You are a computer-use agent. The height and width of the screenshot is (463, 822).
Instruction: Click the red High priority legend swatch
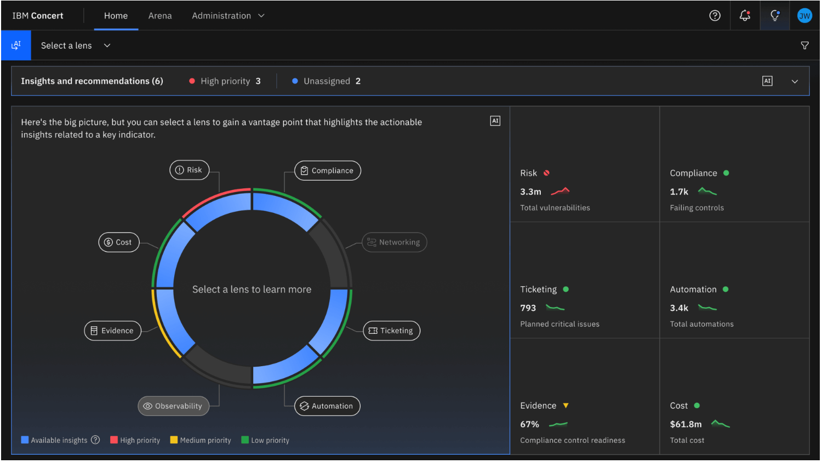(x=114, y=440)
